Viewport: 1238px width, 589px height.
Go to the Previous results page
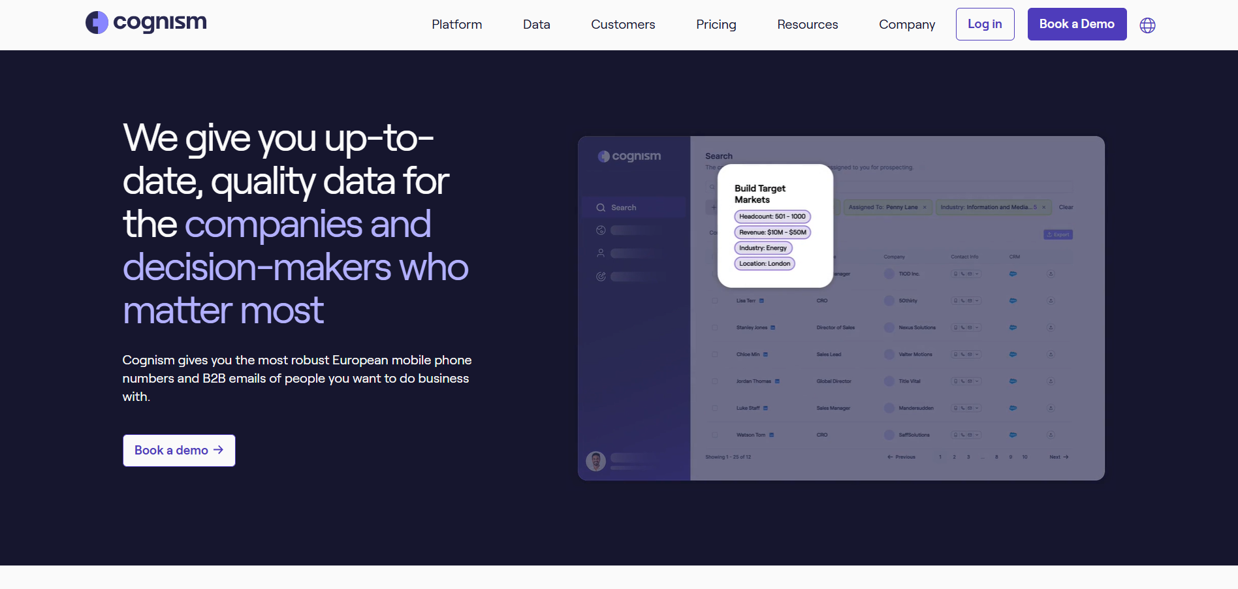901,457
